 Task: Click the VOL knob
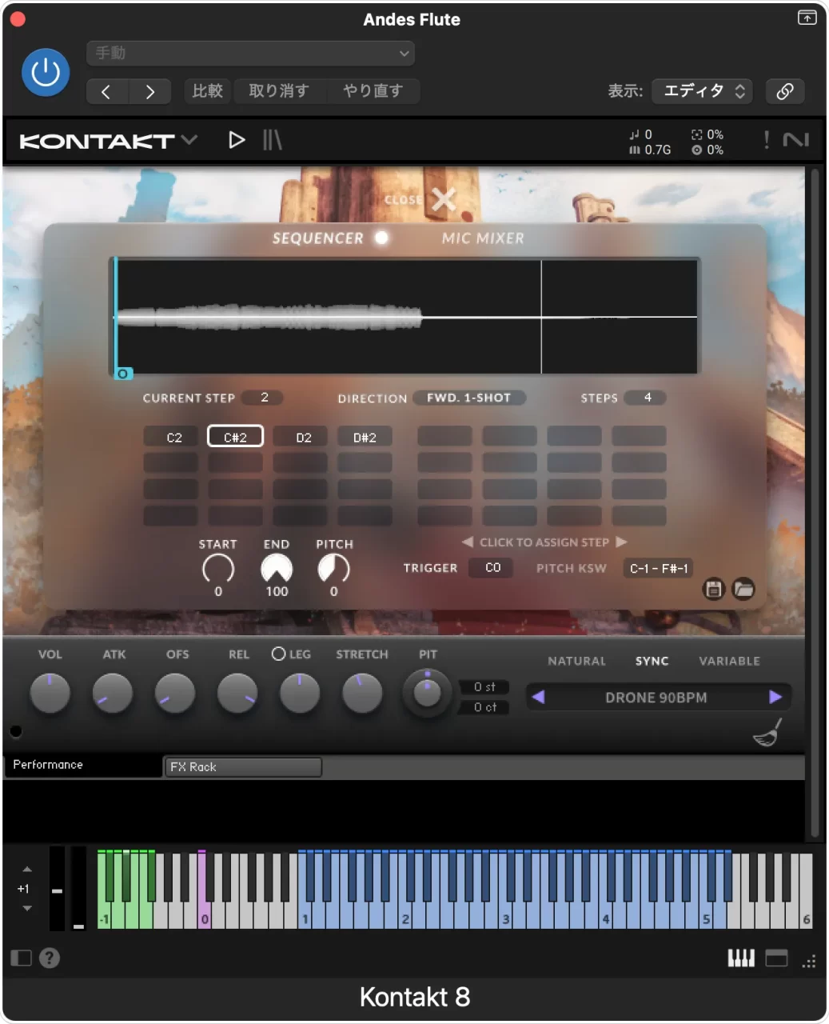click(x=50, y=693)
